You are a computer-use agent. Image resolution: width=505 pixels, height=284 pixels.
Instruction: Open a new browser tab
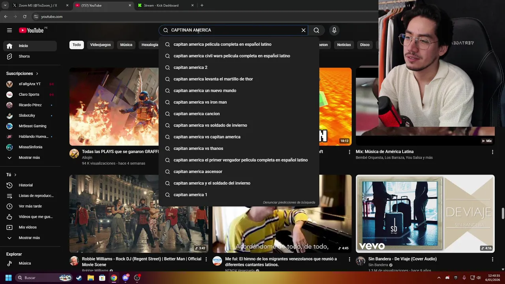pos(202,6)
